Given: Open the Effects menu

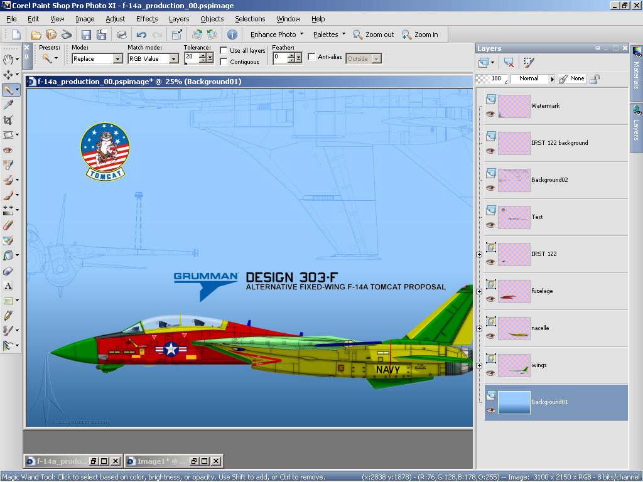Looking at the screenshot, I should (x=147, y=19).
